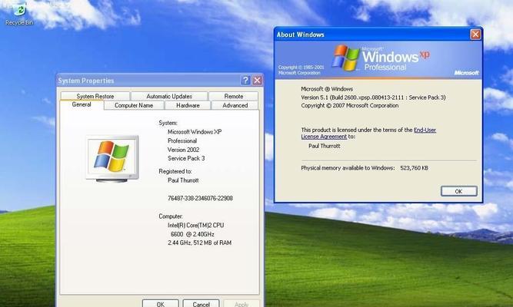Click the 'Service Pack 3' text in System Properties
513x307 pixels.
click(186, 158)
